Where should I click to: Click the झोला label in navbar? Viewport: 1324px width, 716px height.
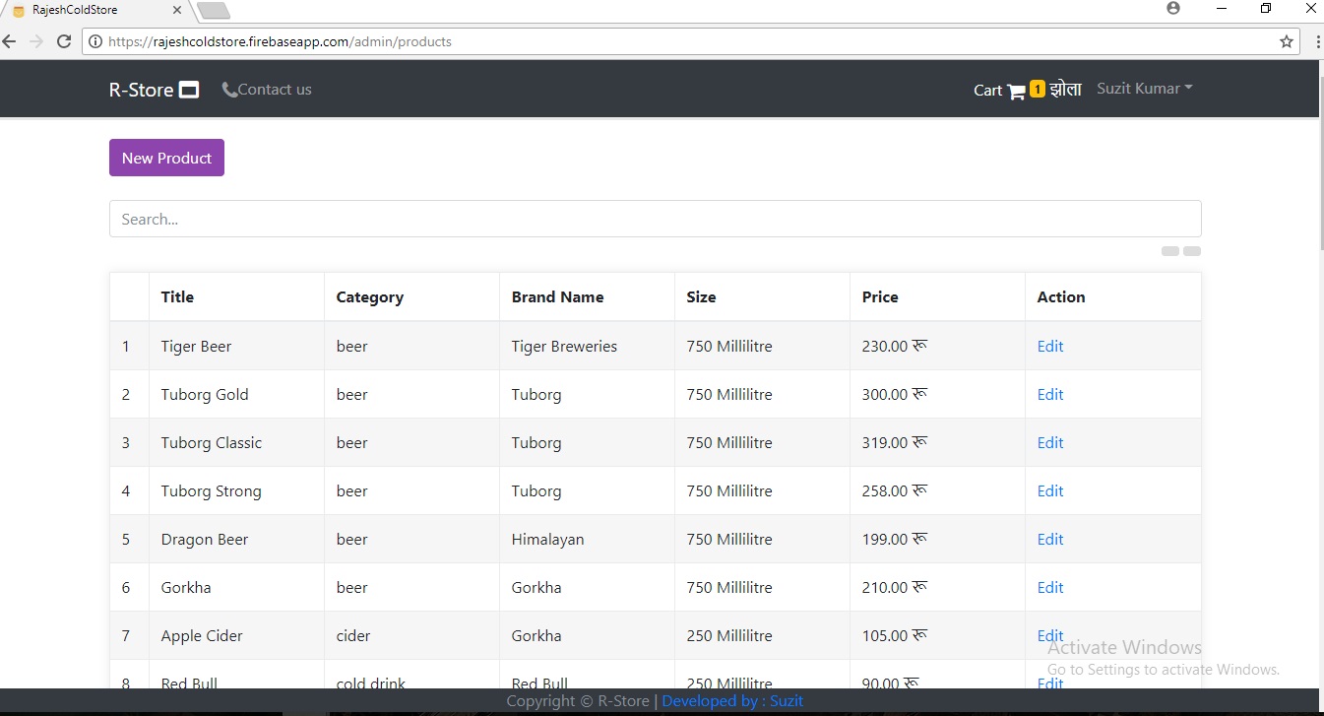tap(1065, 89)
